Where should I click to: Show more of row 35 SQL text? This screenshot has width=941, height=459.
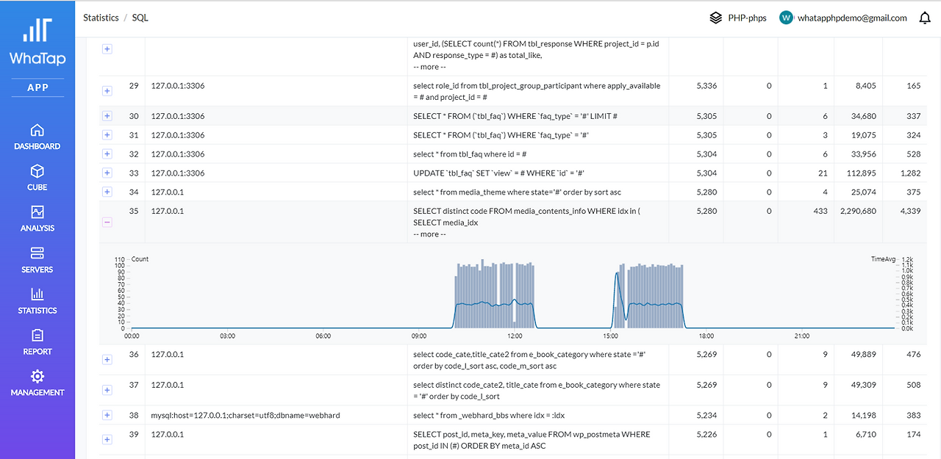(x=428, y=234)
